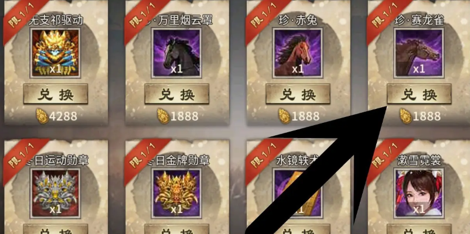Screen dimensions: 470x234
Task: Open the 水镜轶才 item icon
Action: coord(298,193)
